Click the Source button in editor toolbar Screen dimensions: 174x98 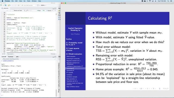point(49,11)
